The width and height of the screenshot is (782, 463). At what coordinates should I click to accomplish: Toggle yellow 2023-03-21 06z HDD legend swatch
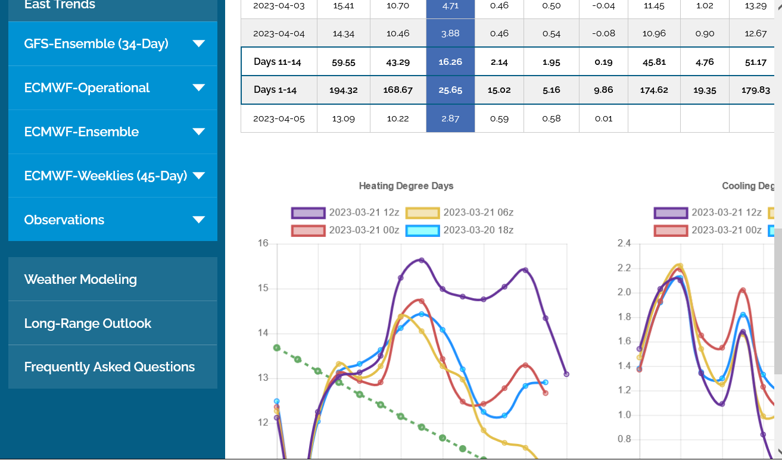coord(422,213)
